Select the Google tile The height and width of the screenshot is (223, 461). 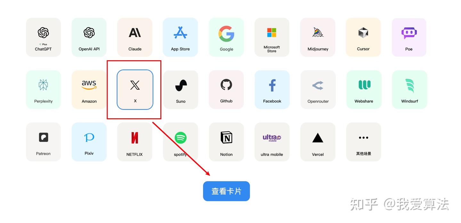click(x=226, y=37)
